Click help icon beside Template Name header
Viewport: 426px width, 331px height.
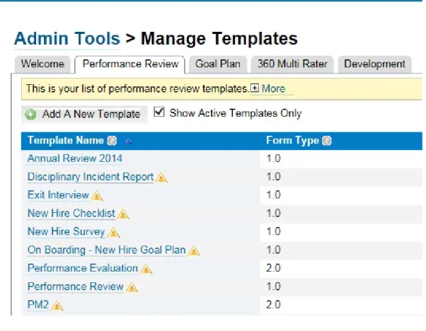tap(112, 141)
